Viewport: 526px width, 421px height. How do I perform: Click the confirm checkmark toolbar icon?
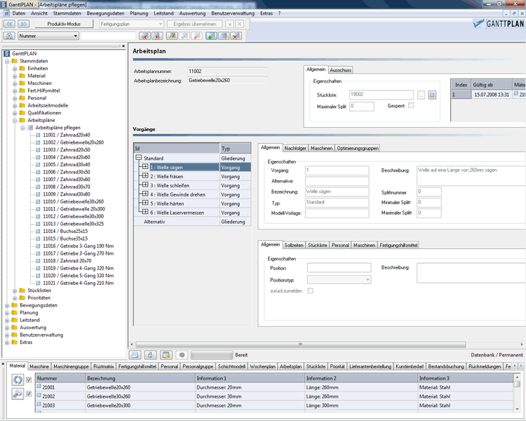184,36
